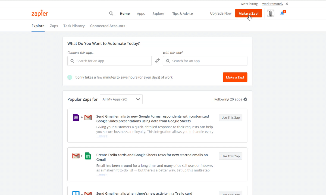The height and width of the screenshot is (195, 326).
Task: Click Google Forms icon in first zap
Action: 76,117
